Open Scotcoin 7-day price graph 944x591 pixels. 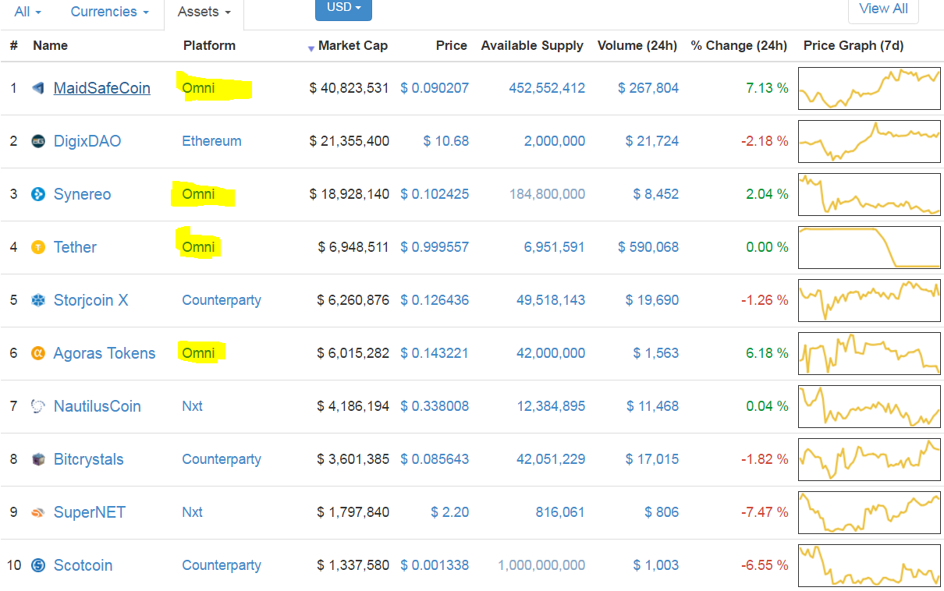(x=869, y=565)
